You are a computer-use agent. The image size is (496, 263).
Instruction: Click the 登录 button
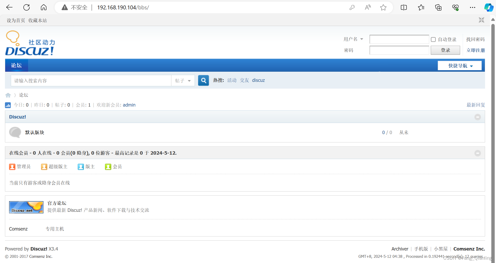tap(445, 50)
